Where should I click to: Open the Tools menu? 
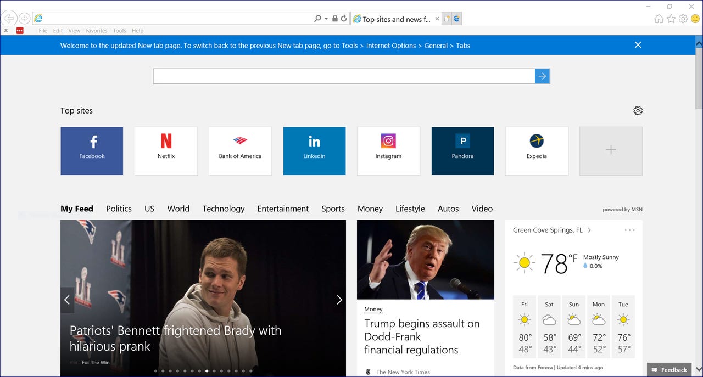click(x=119, y=31)
